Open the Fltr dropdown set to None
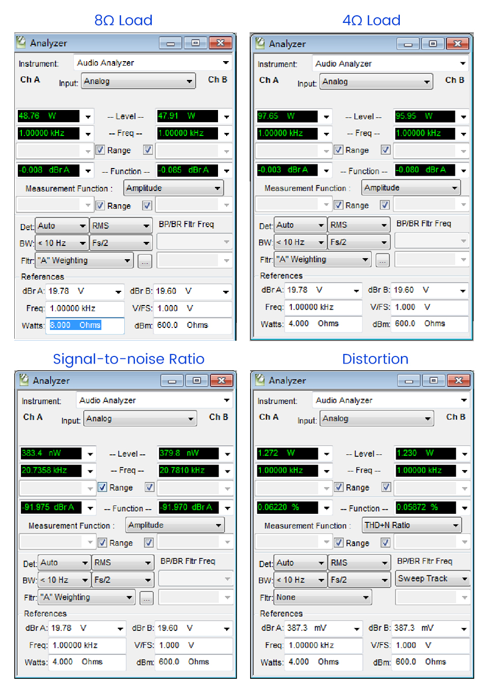The width and height of the screenshot is (489, 689). pos(322,597)
